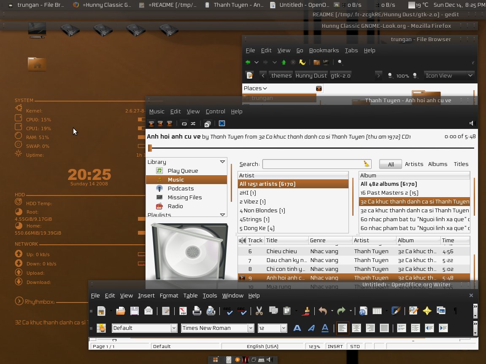Open the Times New Roman font dropdown
Screen dimensions: 486x364
pos(251,328)
